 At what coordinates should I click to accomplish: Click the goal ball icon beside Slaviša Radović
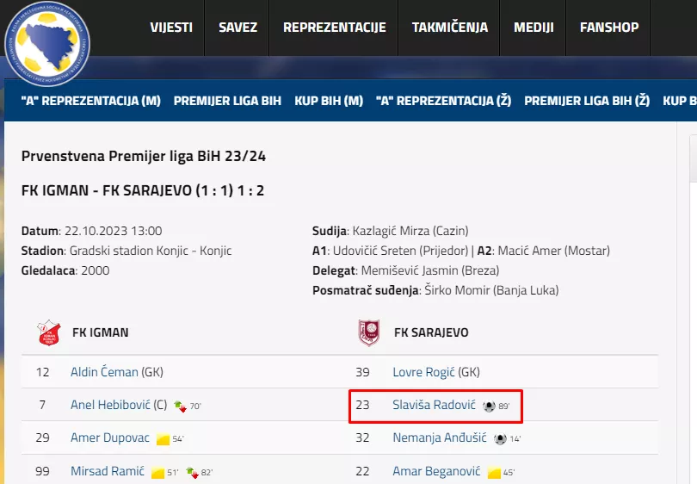[489, 406]
